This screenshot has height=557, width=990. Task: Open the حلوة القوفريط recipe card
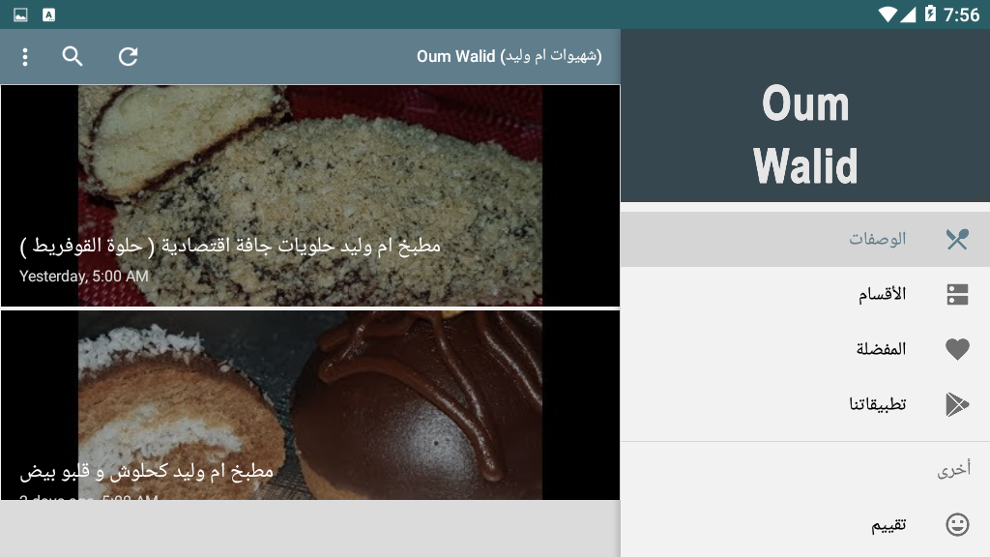pos(310,195)
